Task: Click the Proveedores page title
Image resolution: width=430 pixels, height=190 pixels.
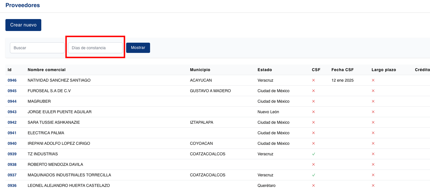Action: pyautogui.click(x=22, y=5)
